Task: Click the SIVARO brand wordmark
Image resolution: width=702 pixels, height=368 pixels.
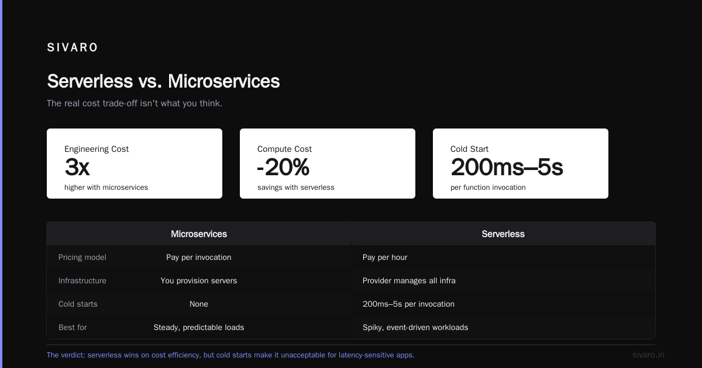Action: pyautogui.click(x=73, y=48)
